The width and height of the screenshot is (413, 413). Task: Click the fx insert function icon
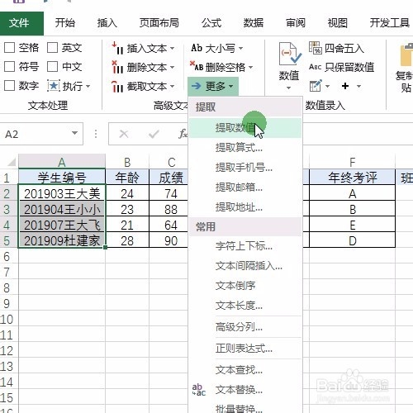pos(183,134)
